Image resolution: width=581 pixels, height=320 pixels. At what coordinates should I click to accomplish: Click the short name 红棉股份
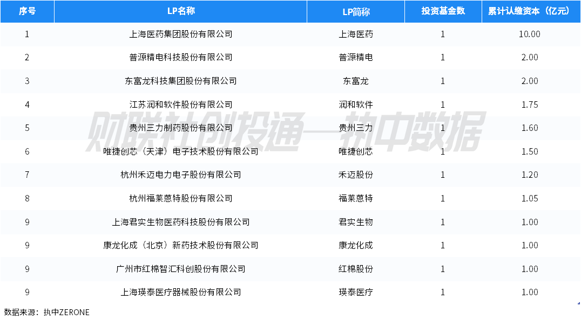(356, 269)
